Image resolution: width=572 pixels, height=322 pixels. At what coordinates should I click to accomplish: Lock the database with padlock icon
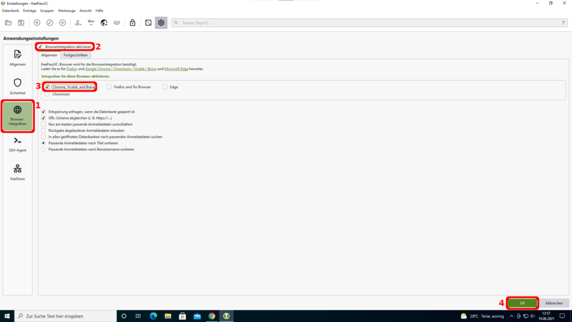[132, 22]
